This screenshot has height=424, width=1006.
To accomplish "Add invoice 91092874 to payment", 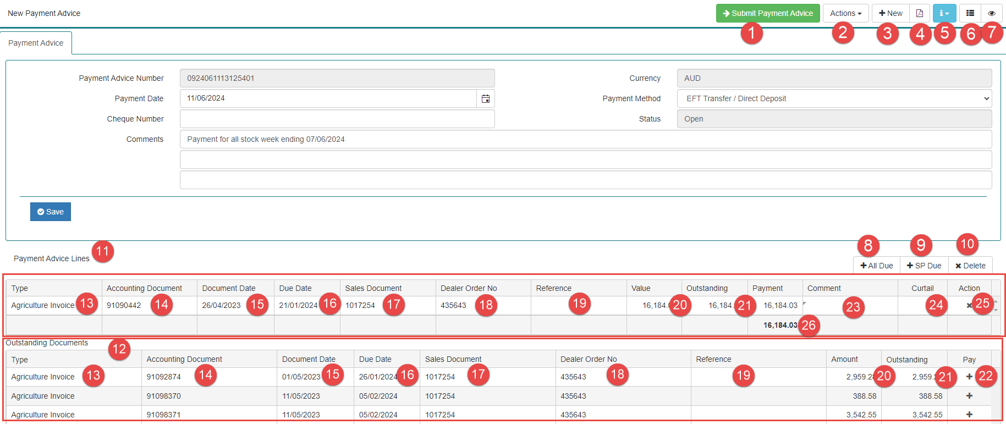I will [969, 377].
